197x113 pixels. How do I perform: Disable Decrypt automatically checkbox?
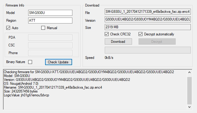point(140,34)
